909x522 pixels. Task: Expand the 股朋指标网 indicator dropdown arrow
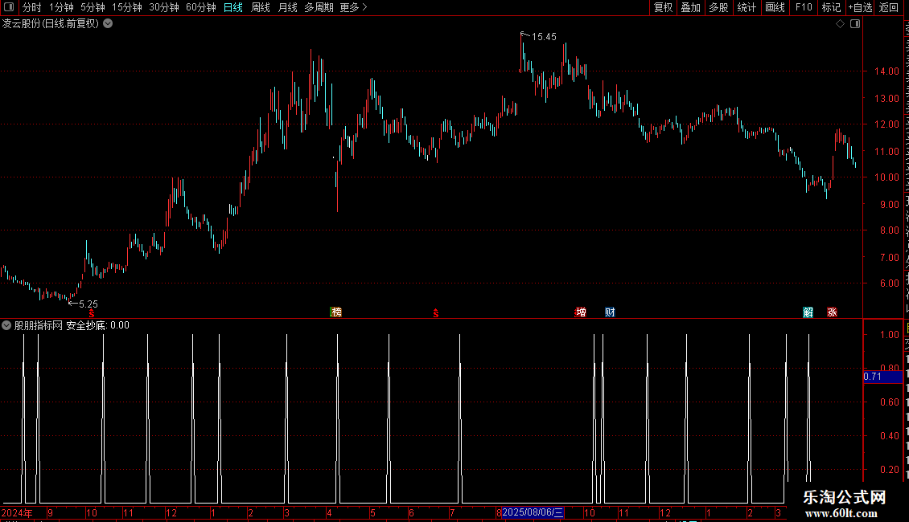pos(6,325)
